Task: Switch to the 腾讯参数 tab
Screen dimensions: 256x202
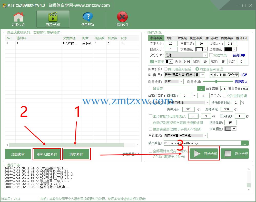Action: click(x=212, y=38)
